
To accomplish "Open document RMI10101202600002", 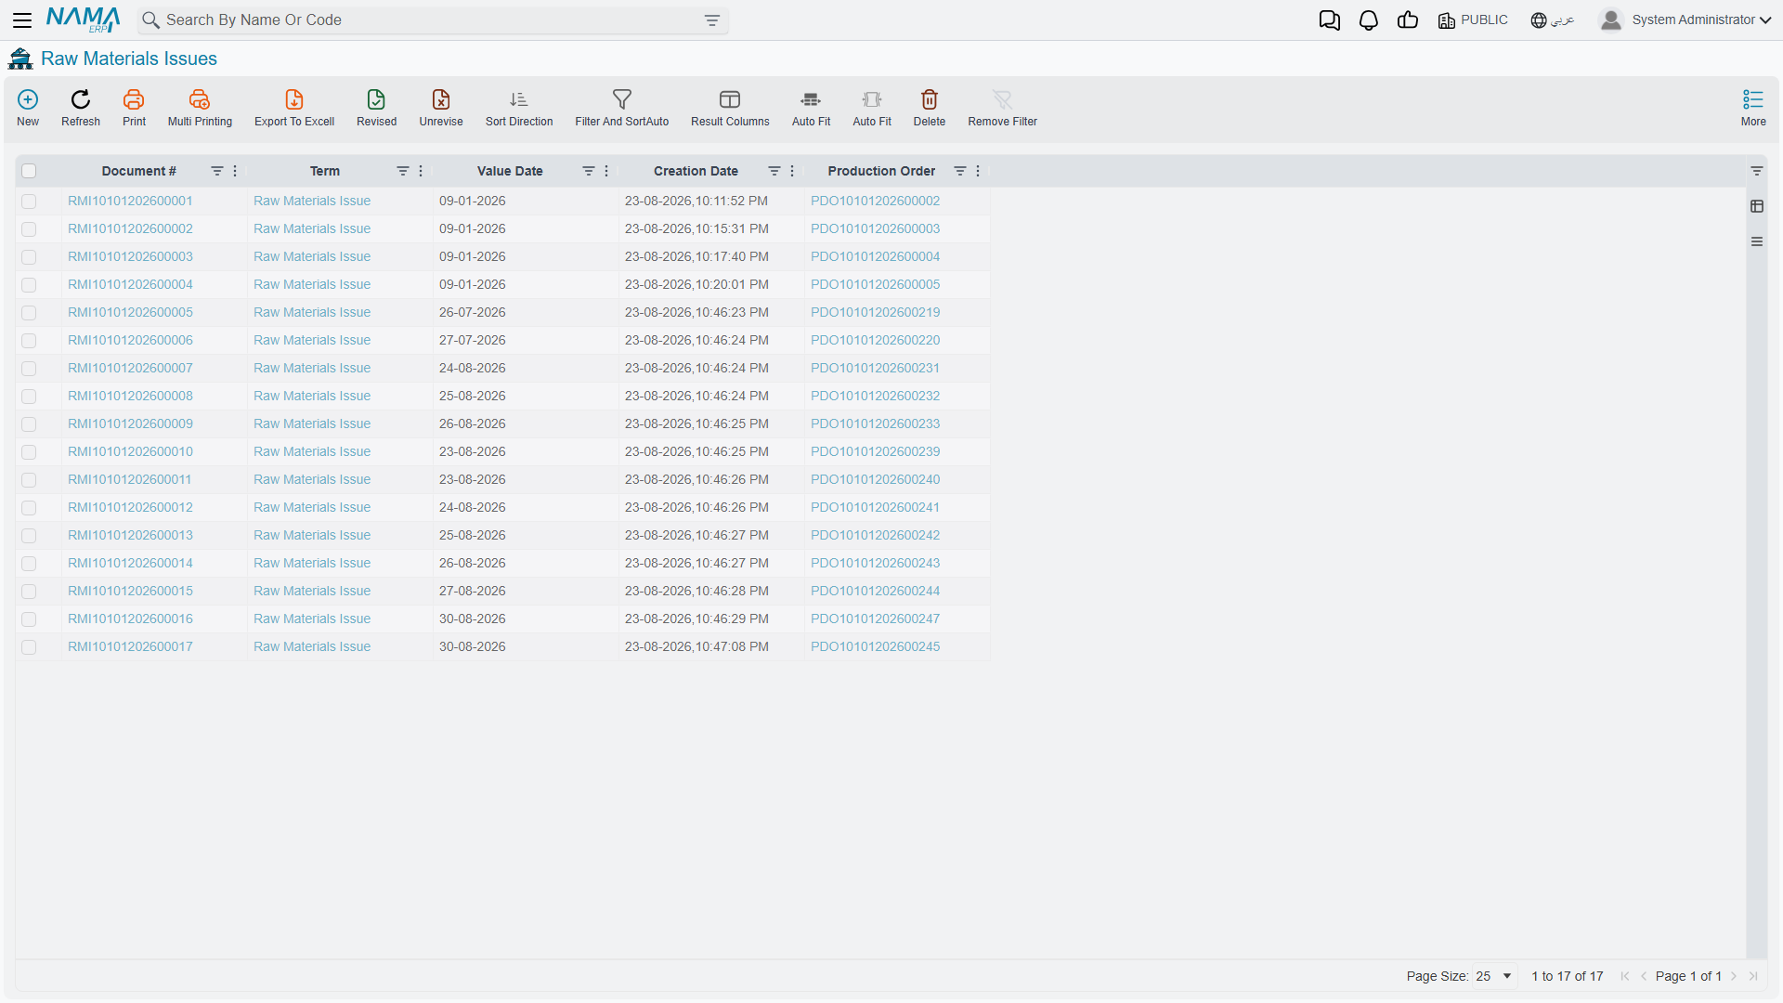I will (130, 228).
